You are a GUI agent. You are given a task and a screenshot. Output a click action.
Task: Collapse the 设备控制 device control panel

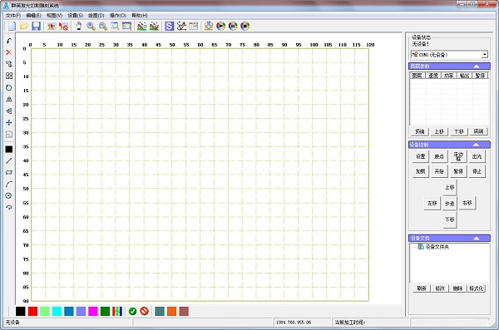tap(477, 145)
